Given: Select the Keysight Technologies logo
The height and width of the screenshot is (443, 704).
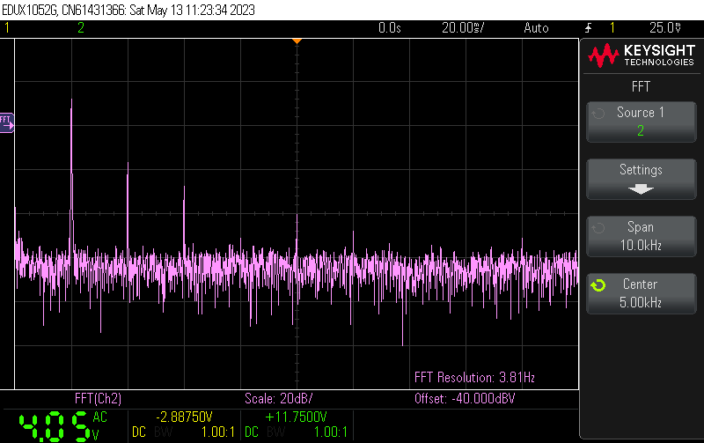Looking at the screenshot, I should (642, 55).
